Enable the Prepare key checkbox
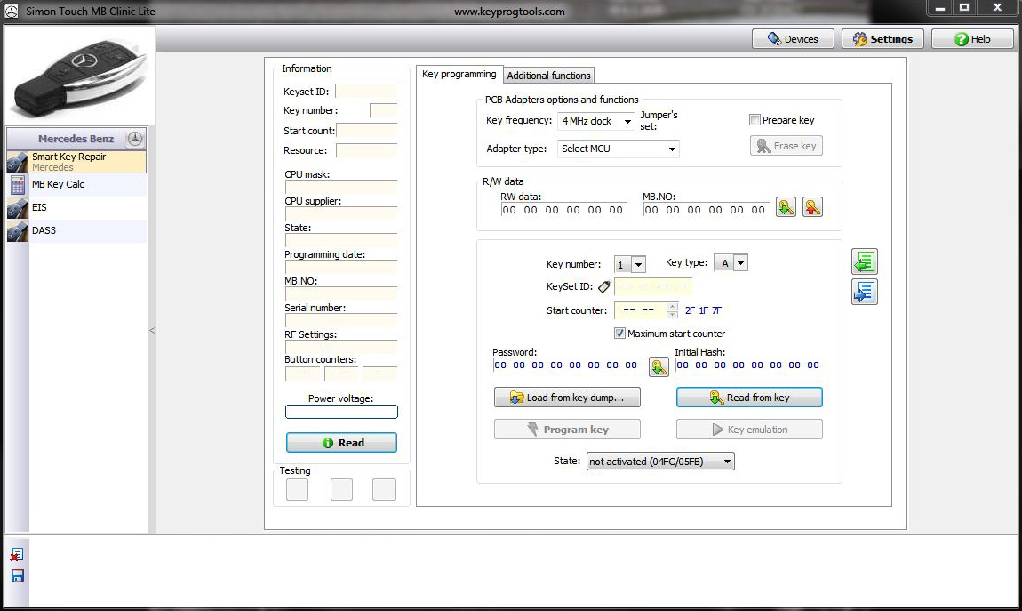Viewport: 1022px width, 611px height. pos(755,120)
